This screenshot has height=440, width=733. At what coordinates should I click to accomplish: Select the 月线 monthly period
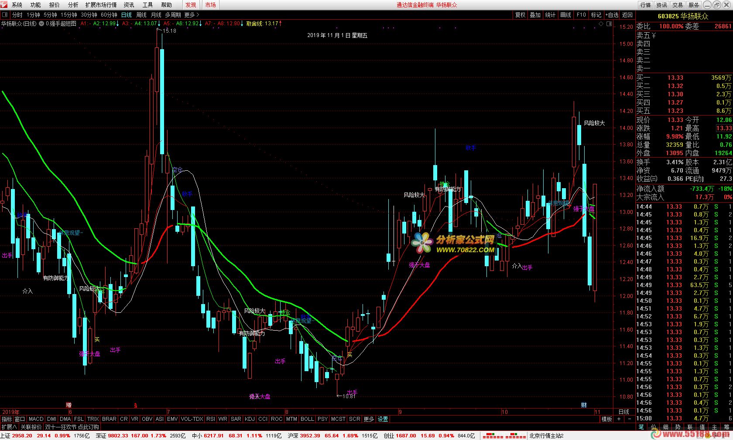click(x=156, y=15)
